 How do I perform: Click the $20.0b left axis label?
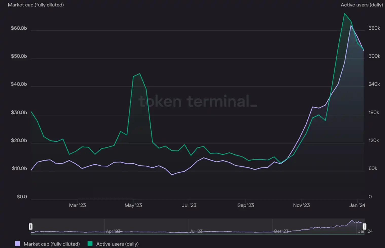pyautogui.click(x=19, y=140)
